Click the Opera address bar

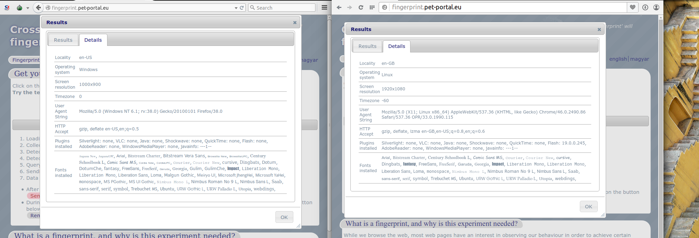point(508,7)
